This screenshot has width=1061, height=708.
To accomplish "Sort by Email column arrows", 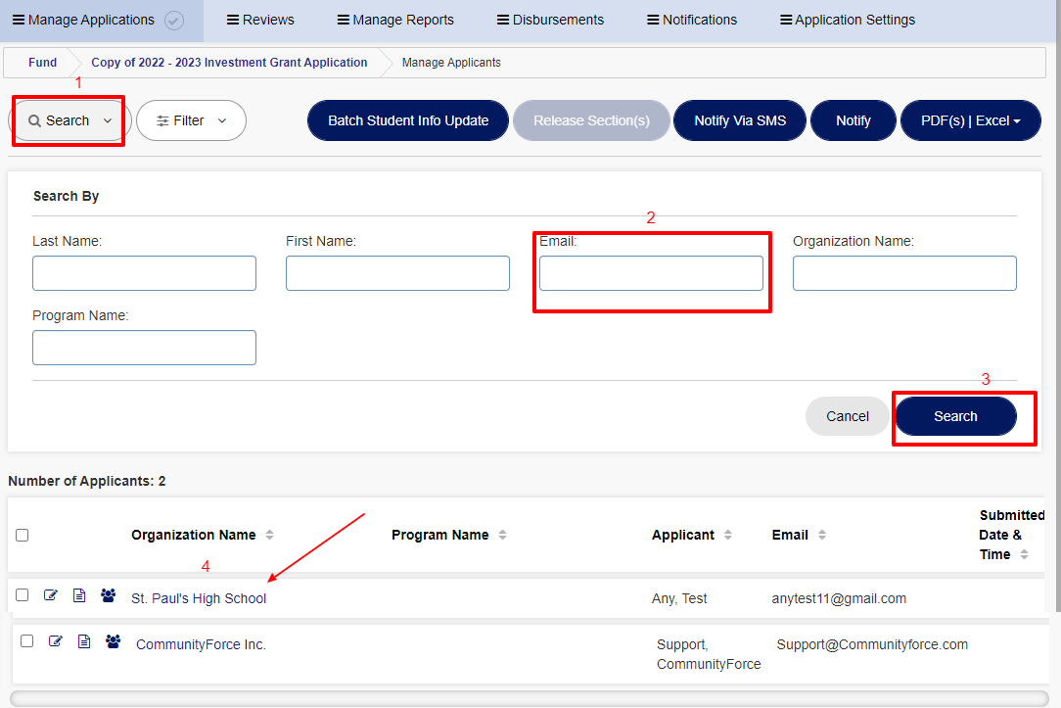I will [822, 535].
